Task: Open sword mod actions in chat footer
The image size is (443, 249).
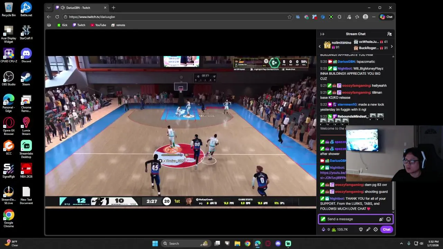Action: click(x=368, y=229)
